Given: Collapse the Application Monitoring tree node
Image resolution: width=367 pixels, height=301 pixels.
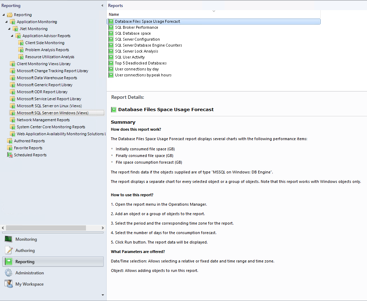Looking at the screenshot, I should [6, 22].
